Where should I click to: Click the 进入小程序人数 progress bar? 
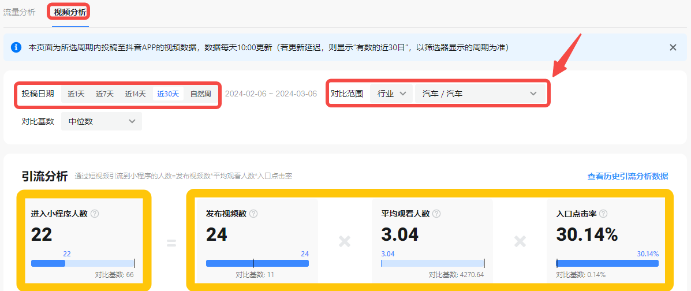point(83,263)
